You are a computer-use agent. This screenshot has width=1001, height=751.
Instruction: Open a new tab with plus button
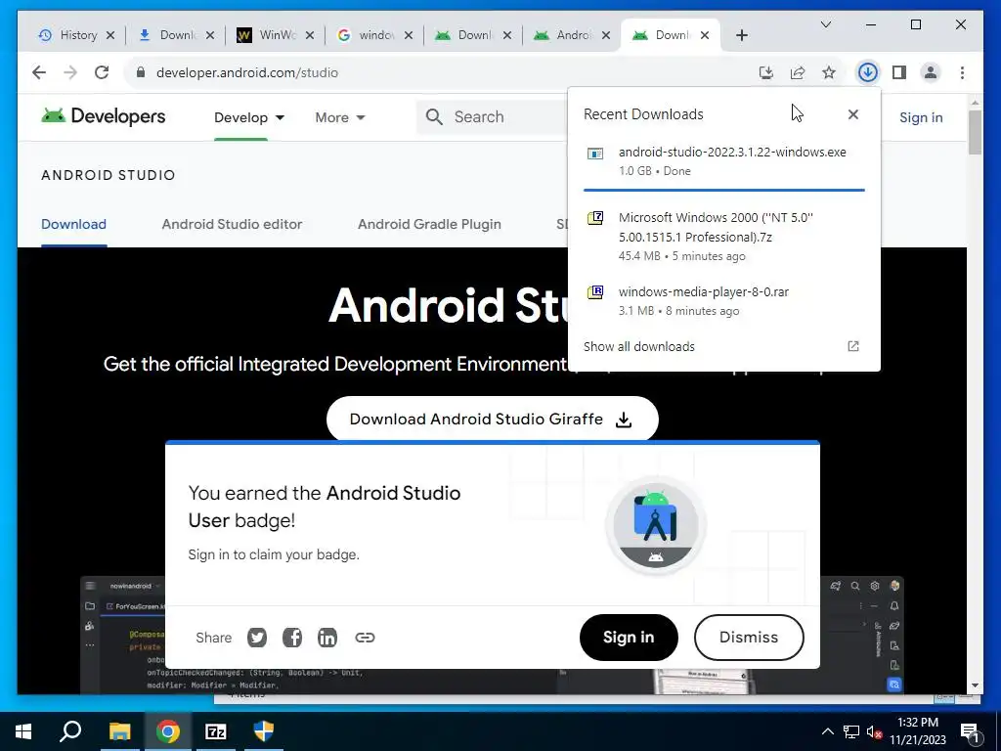click(741, 35)
